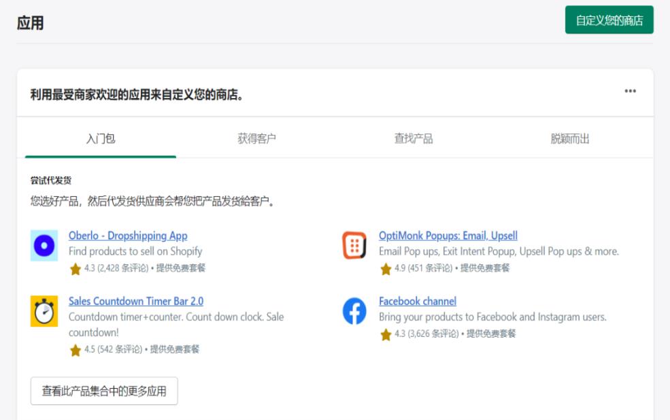Viewport: 670px width, 420px height.
Task: Click the star rating icon for Oberlo
Action: pyautogui.click(x=76, y=269)
